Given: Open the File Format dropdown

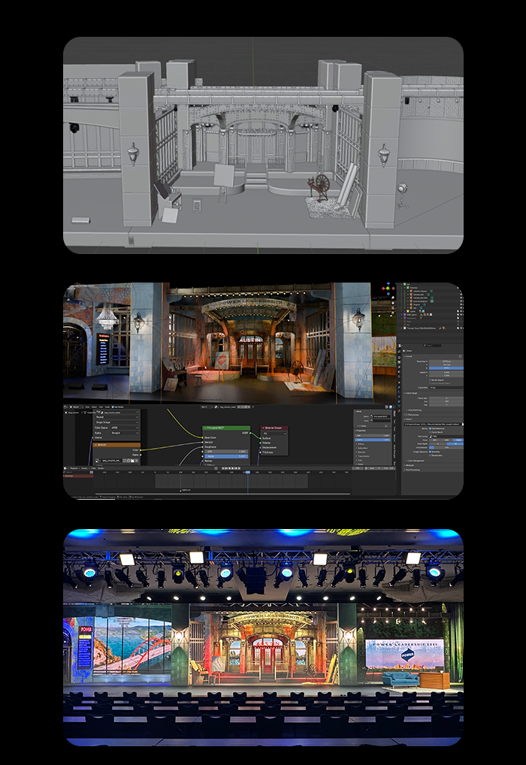Looking at the screenshot, I should (x=446, y=436).
